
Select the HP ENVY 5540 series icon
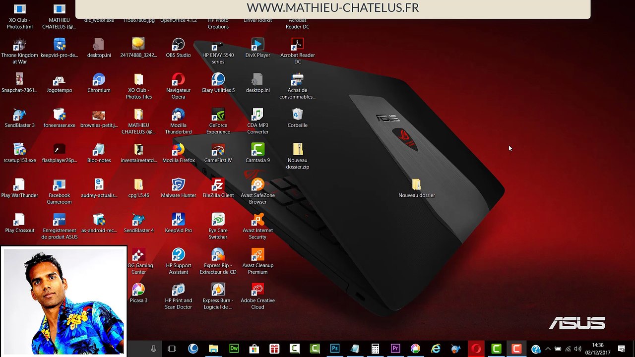pyautogui.click(x=218, y=52)
